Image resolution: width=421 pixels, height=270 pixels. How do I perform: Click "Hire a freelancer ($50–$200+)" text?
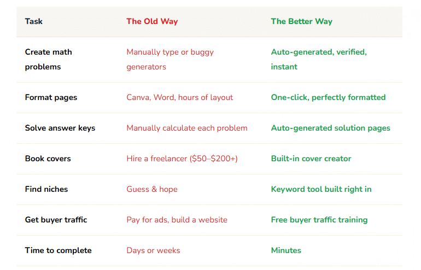click(x=182, y=159)
